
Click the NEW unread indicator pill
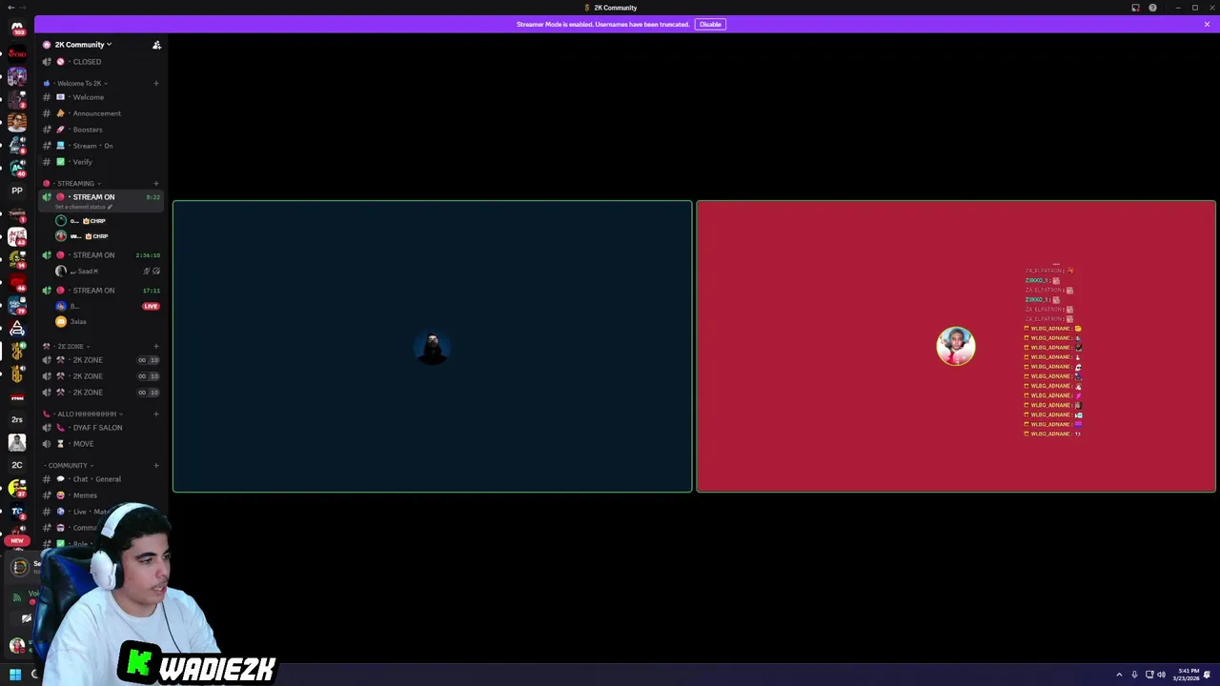tap(17, 540)
